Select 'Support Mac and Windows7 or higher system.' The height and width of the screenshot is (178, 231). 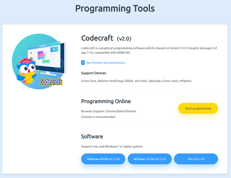click(112, 146)
